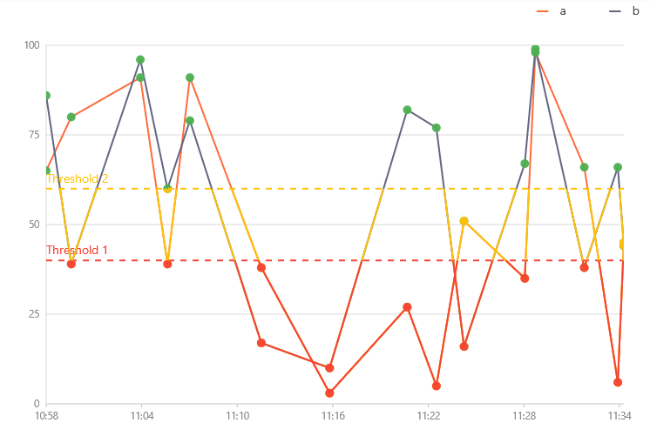This screenshot has width=650, height=443.
Task: Select the red point at 17 after 11:10
Action: click(261, 343)
